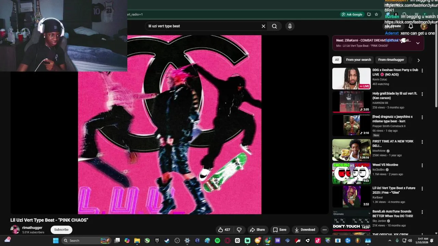Click the install app icon in address bar

pyautogui.click(x=369, y=14)
